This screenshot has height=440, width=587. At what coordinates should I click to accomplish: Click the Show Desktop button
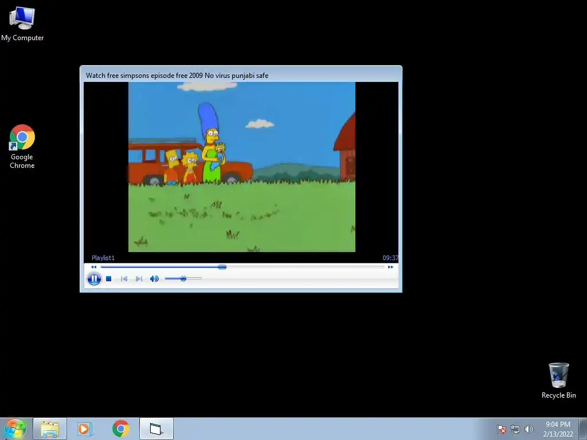[583, 429]
